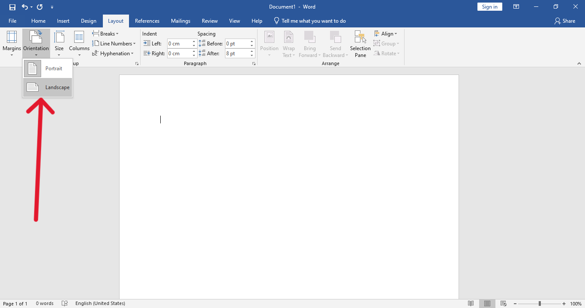Save document with the floppy disk icon
This screenshot has width=585, height=308.
coord(12,7)
